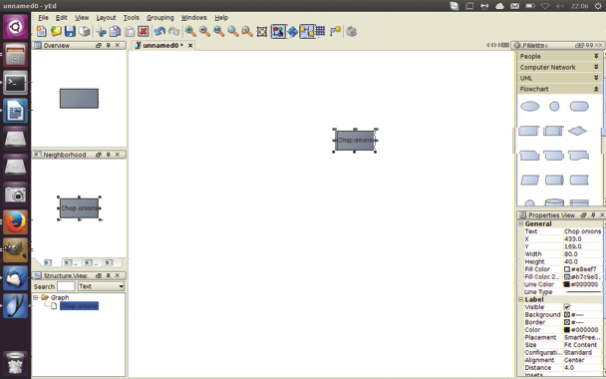Toggle edit mode toolbar button

278,31
